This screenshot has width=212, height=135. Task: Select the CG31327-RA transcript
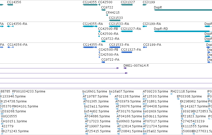pyautogui.click(x=127, y=31)
